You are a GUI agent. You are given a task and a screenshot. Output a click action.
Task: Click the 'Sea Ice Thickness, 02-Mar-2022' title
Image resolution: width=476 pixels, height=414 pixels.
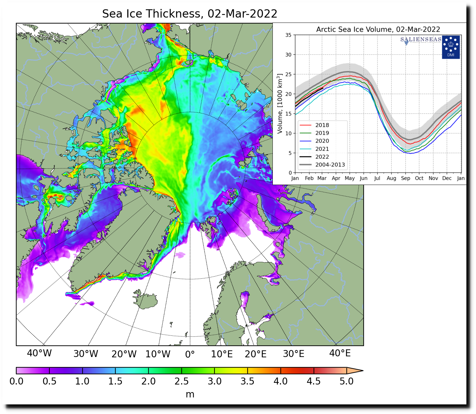[190, 14]
